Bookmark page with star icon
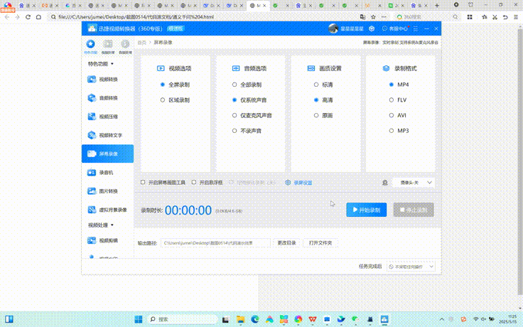 click(373, 17)
